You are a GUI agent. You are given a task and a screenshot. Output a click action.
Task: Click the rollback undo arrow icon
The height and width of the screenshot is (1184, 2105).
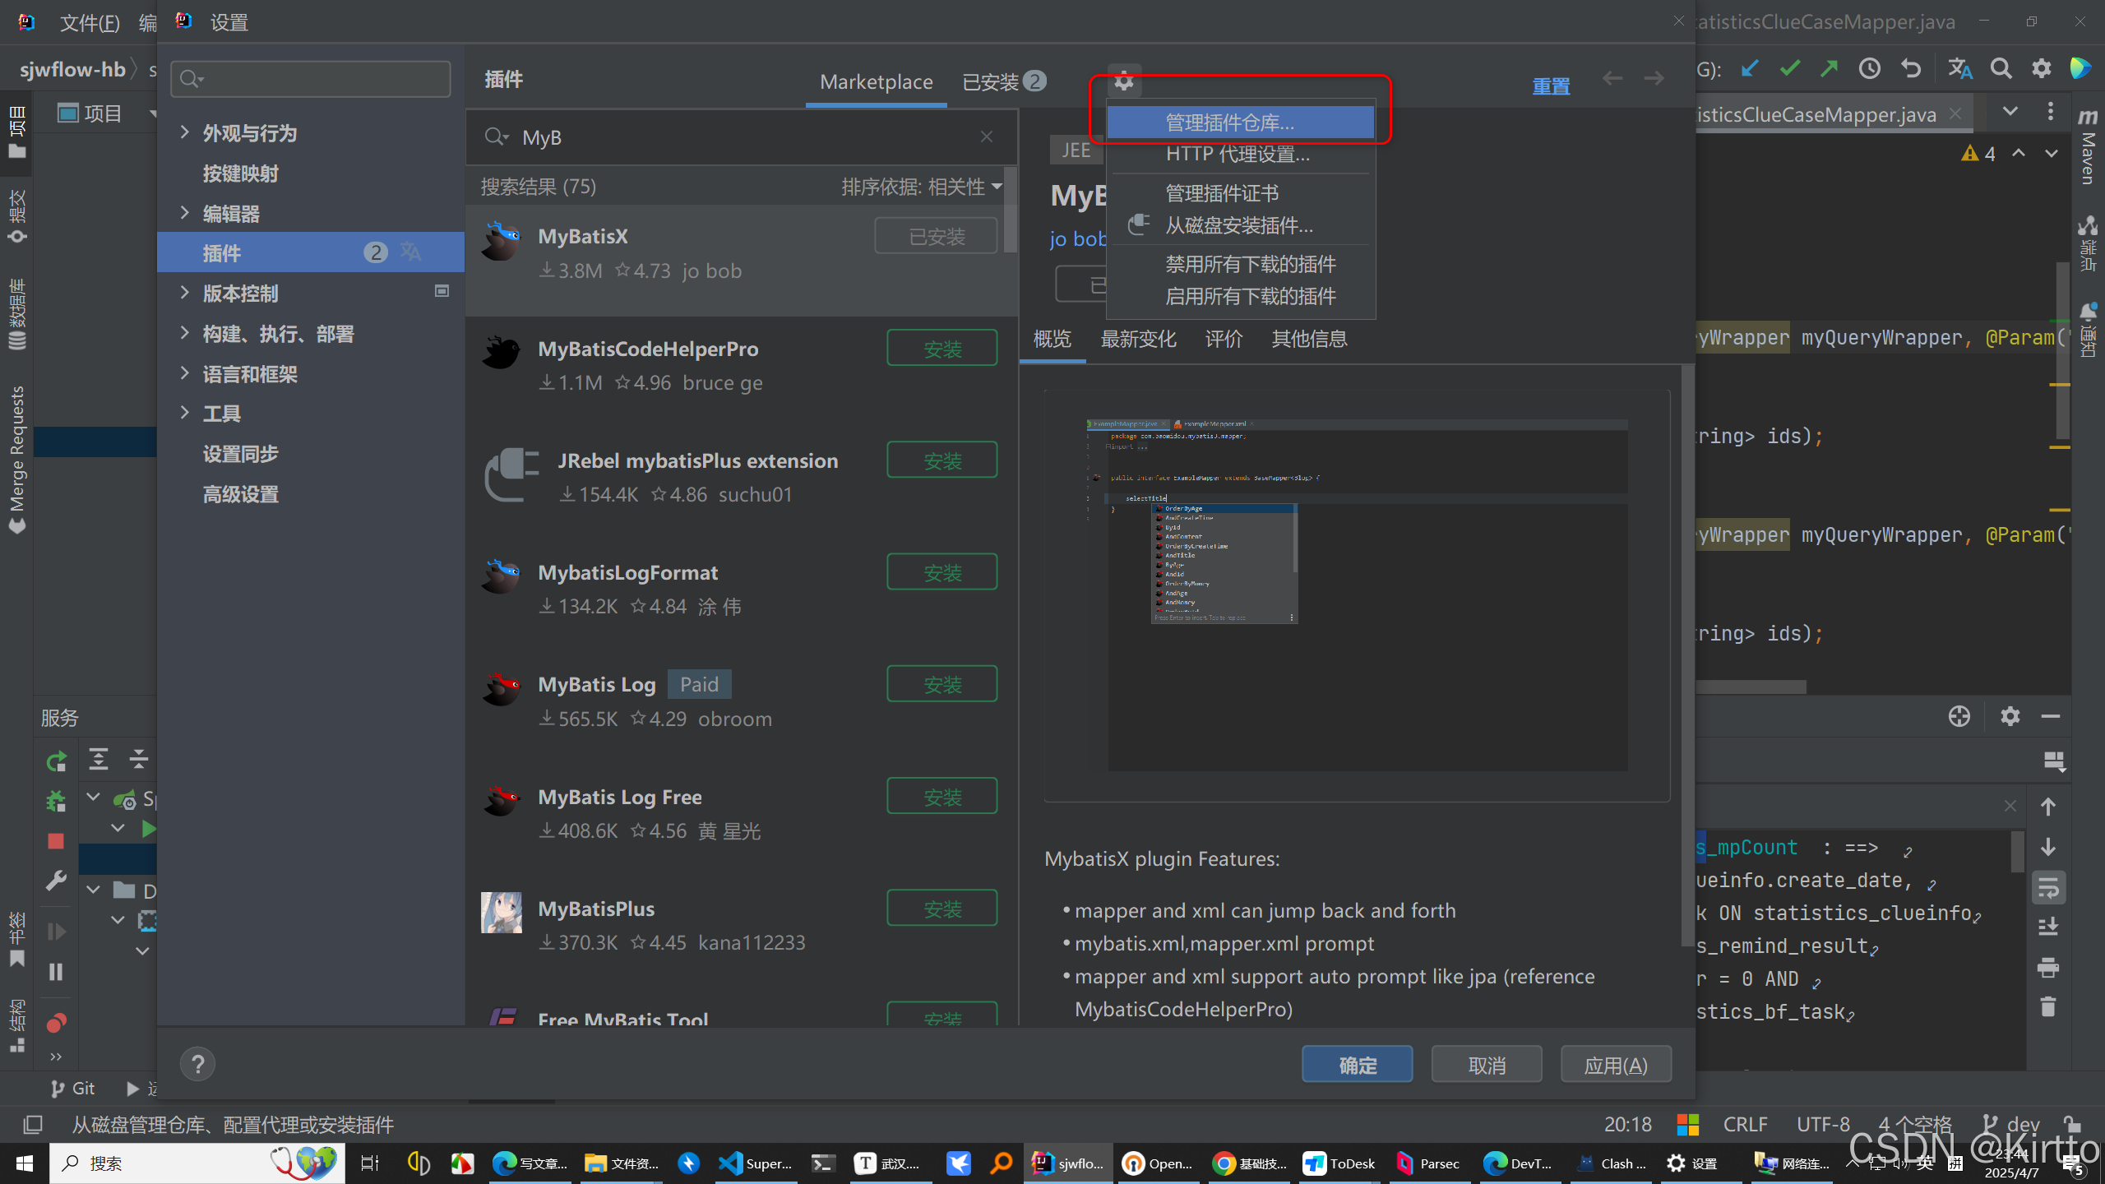click(x=1911, y=69)
